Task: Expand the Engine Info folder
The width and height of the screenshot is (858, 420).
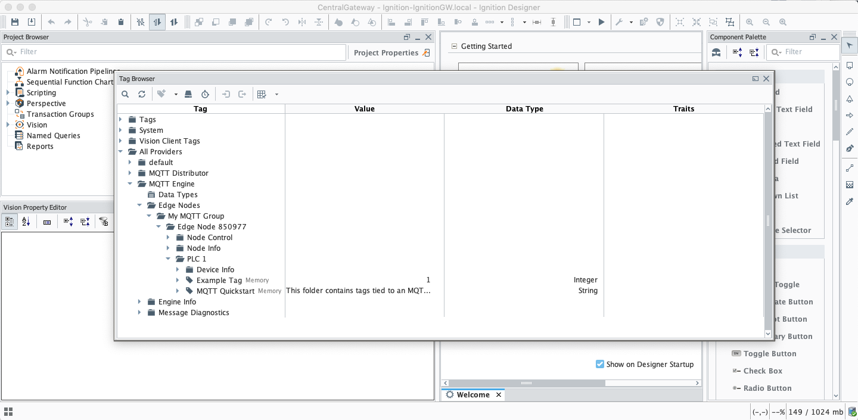Action: coord(140,301)
